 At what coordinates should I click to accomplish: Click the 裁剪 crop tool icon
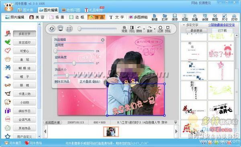click(215, 17)
